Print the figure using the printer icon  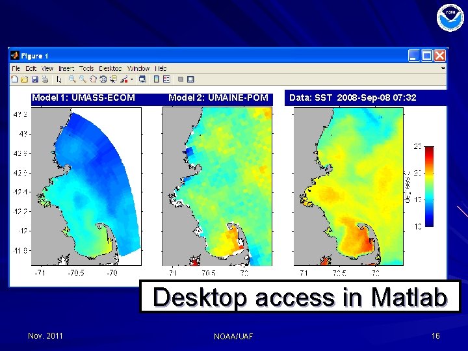(45, 79)
